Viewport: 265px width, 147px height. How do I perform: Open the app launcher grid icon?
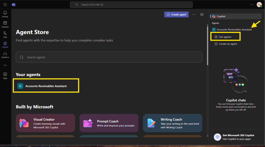5,5
